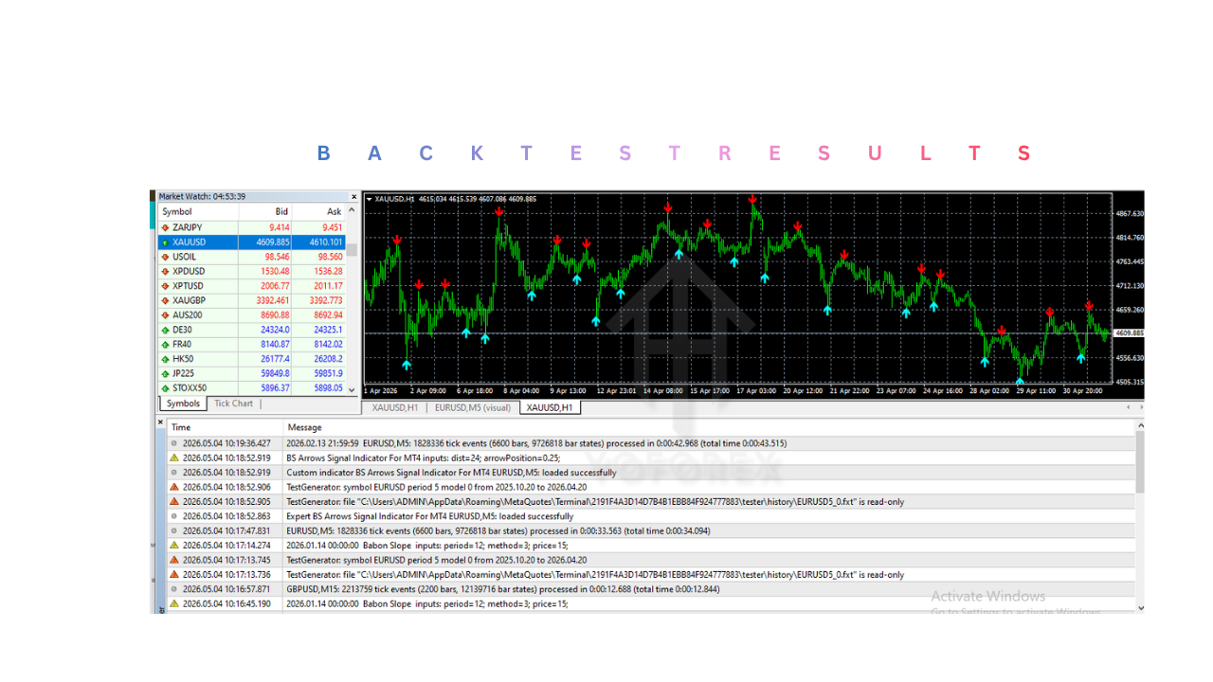1213x682 pixels.
Task: Click the green arrow icon beside JP225
Action: 165,373
